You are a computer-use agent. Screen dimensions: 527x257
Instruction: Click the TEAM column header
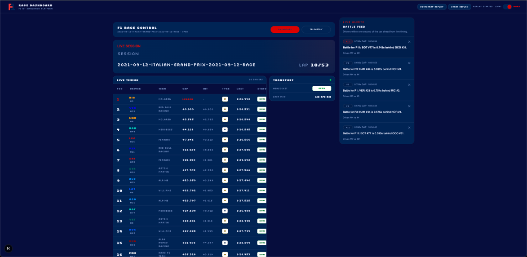click(162, 89)
